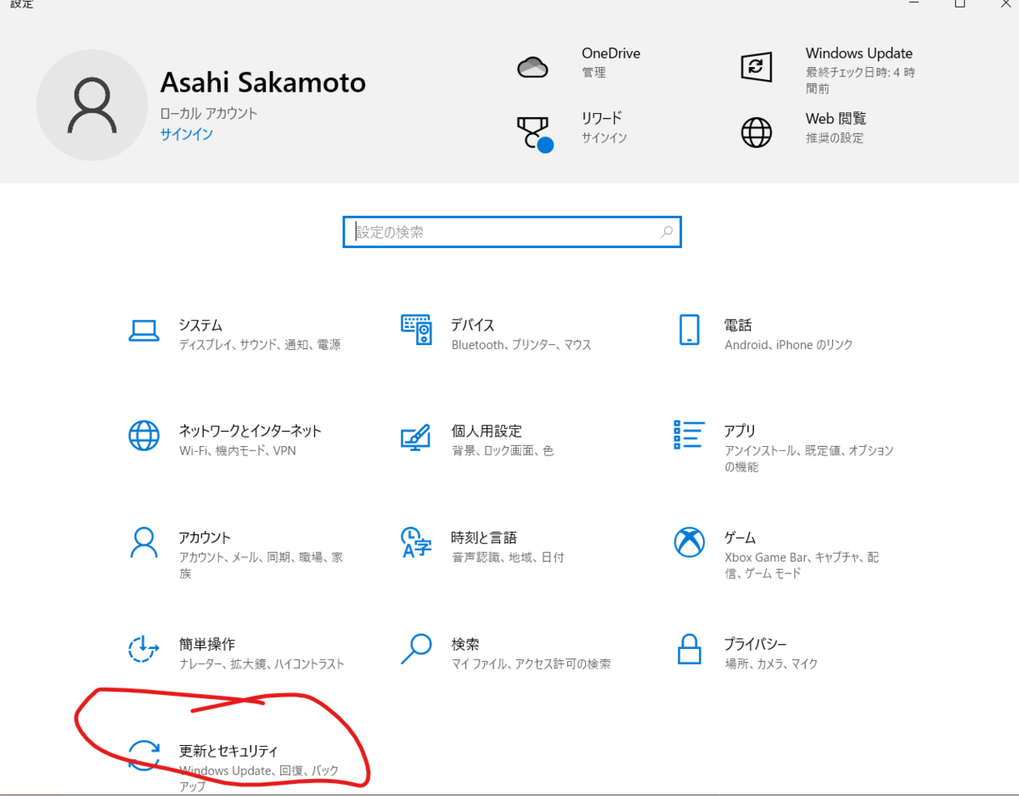Open the 電話 phone icon

690,330
